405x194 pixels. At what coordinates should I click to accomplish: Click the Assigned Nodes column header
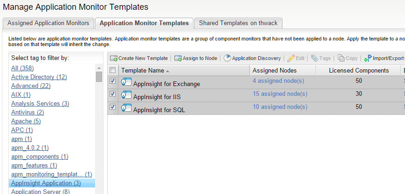[283, 70]
